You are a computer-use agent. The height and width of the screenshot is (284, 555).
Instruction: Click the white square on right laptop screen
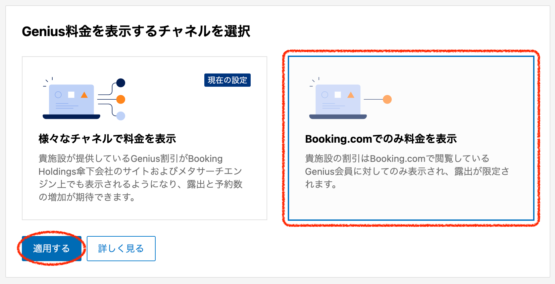tap(338, 95)
